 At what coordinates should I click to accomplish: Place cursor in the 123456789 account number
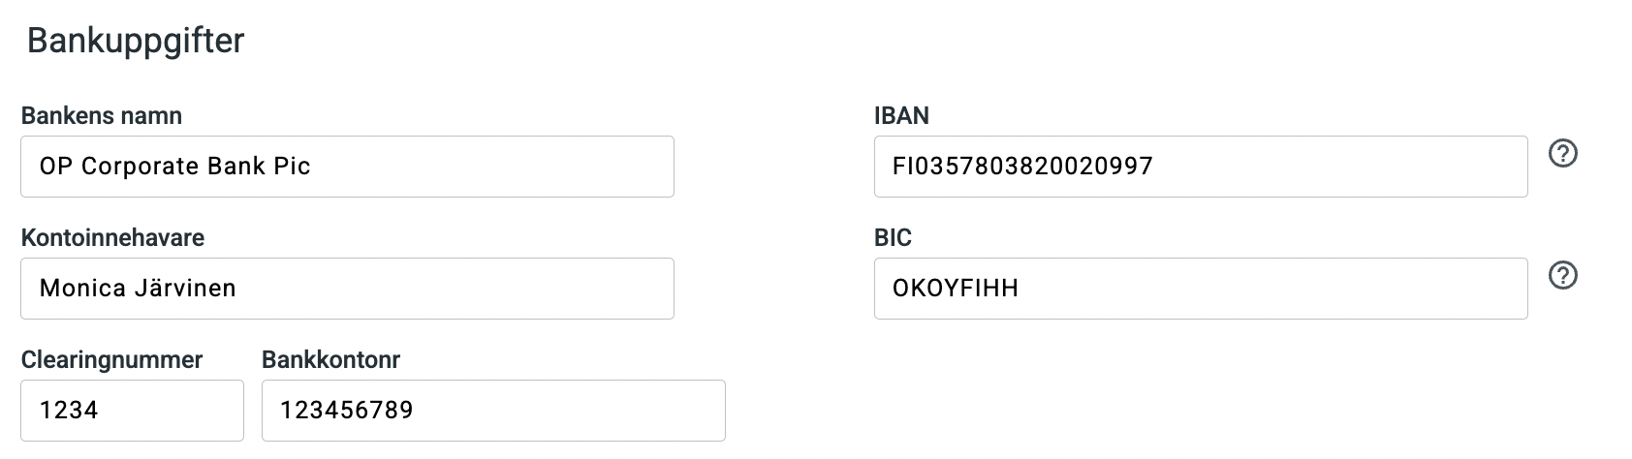[x=347, y=411]
